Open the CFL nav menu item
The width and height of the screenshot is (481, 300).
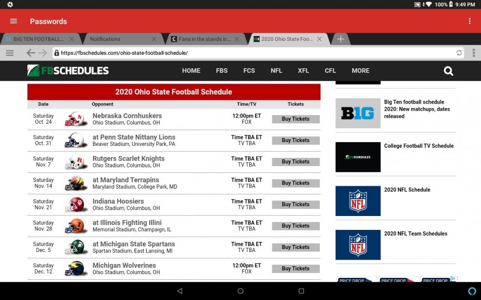[x=330, y=71]
